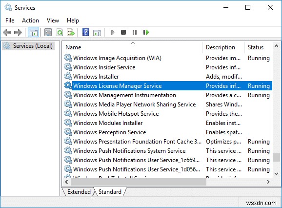Click the horizontal scrollbar thumb
282x208 pixels.
coord(139,182)
